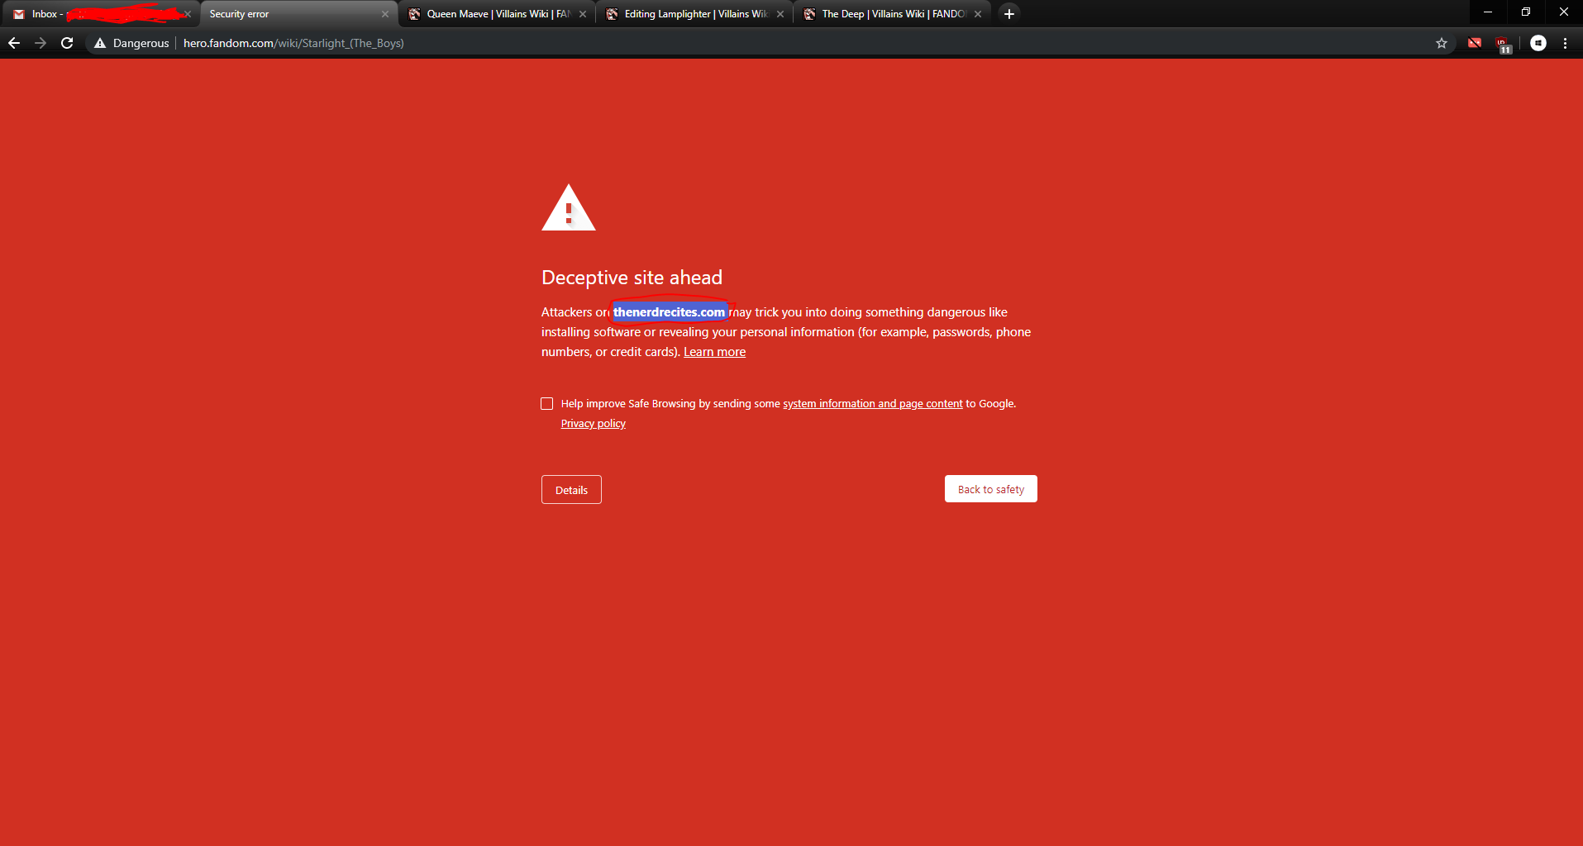Screen dimensions: 1583x846
Task: Open the Chrome three-dot menu
Action: [1566, 43]
